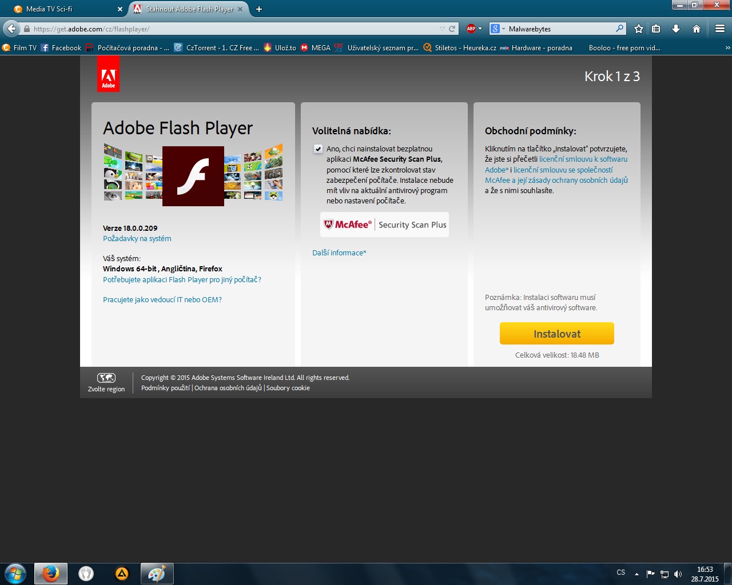Open the Ulož.to bookmark
The height and width of the screenshot is (585, 732).
coord(280,48)
